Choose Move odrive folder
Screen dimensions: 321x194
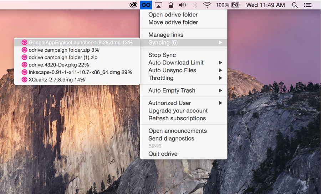tap(184, 22)
